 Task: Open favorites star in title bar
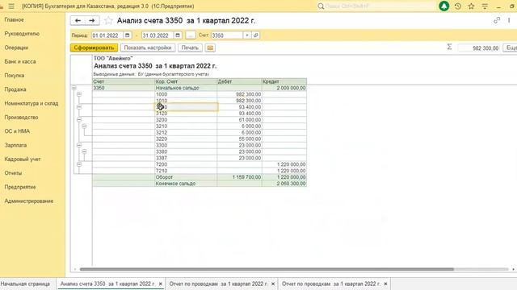471,6
